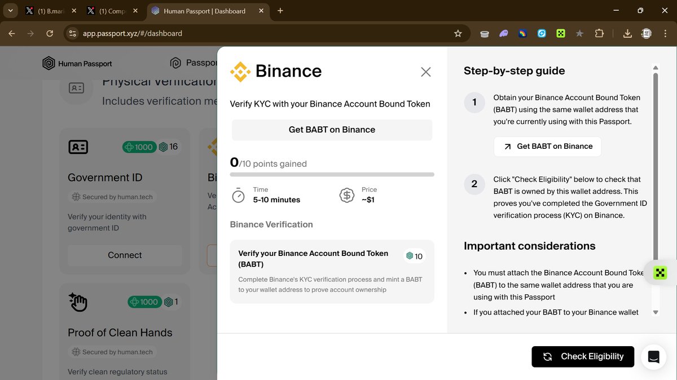Click the Binance Verification section label

[x=271, y=224]
